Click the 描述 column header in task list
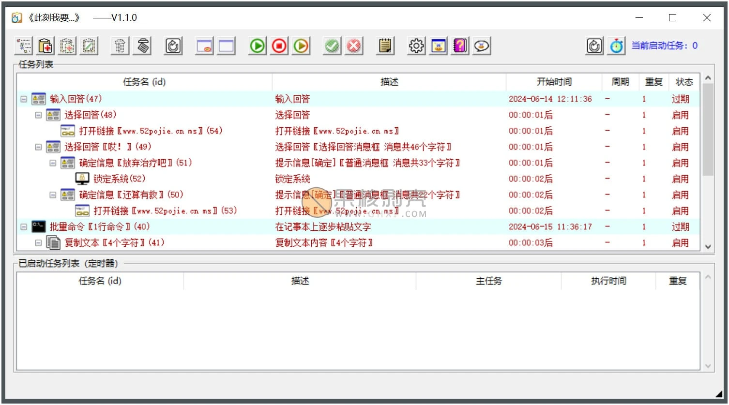The height and width of the screenshot is (405, 729). 389,82
